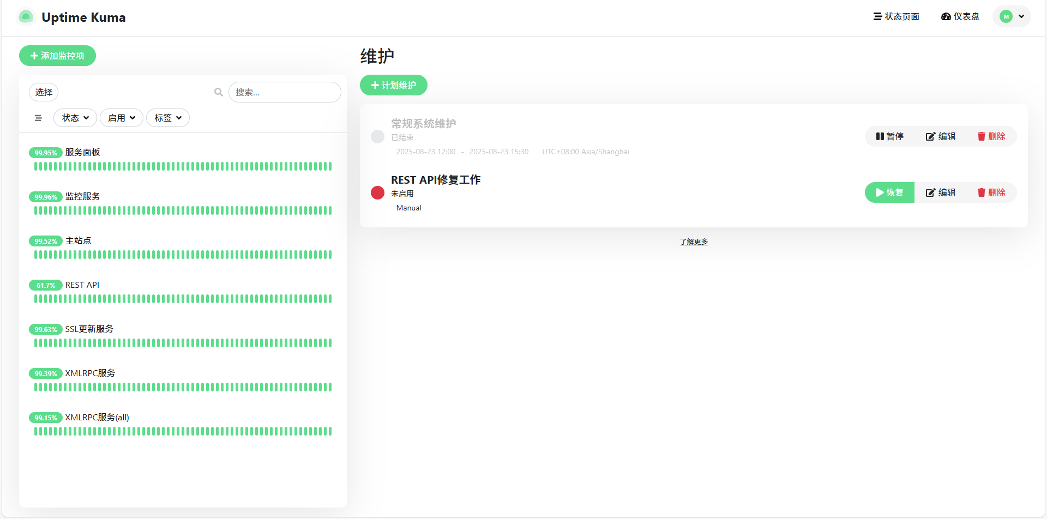Viewport: 1047px width, 519px height.
Task: Follow the 了解更多 link
Action: (694, 242)
